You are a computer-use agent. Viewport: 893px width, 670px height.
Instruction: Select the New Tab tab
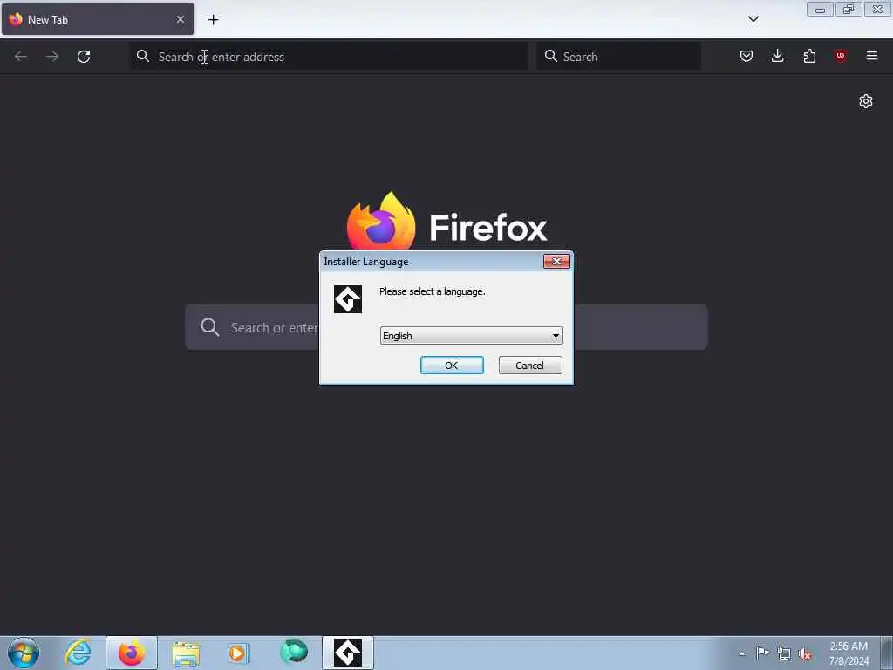point(98,19)
